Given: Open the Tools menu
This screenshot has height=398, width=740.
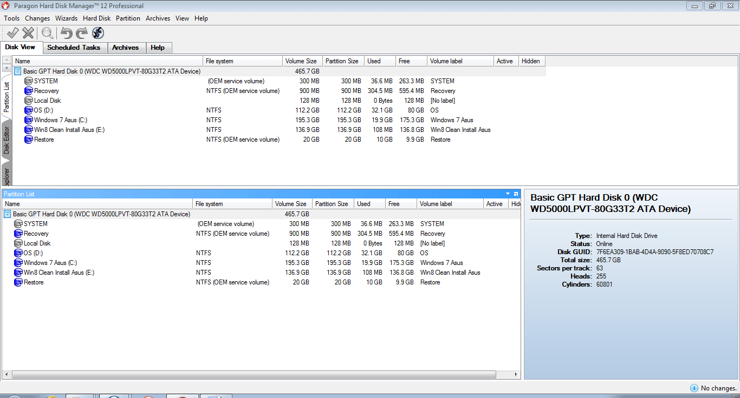Looking at the screenshot, I should 12,18.
